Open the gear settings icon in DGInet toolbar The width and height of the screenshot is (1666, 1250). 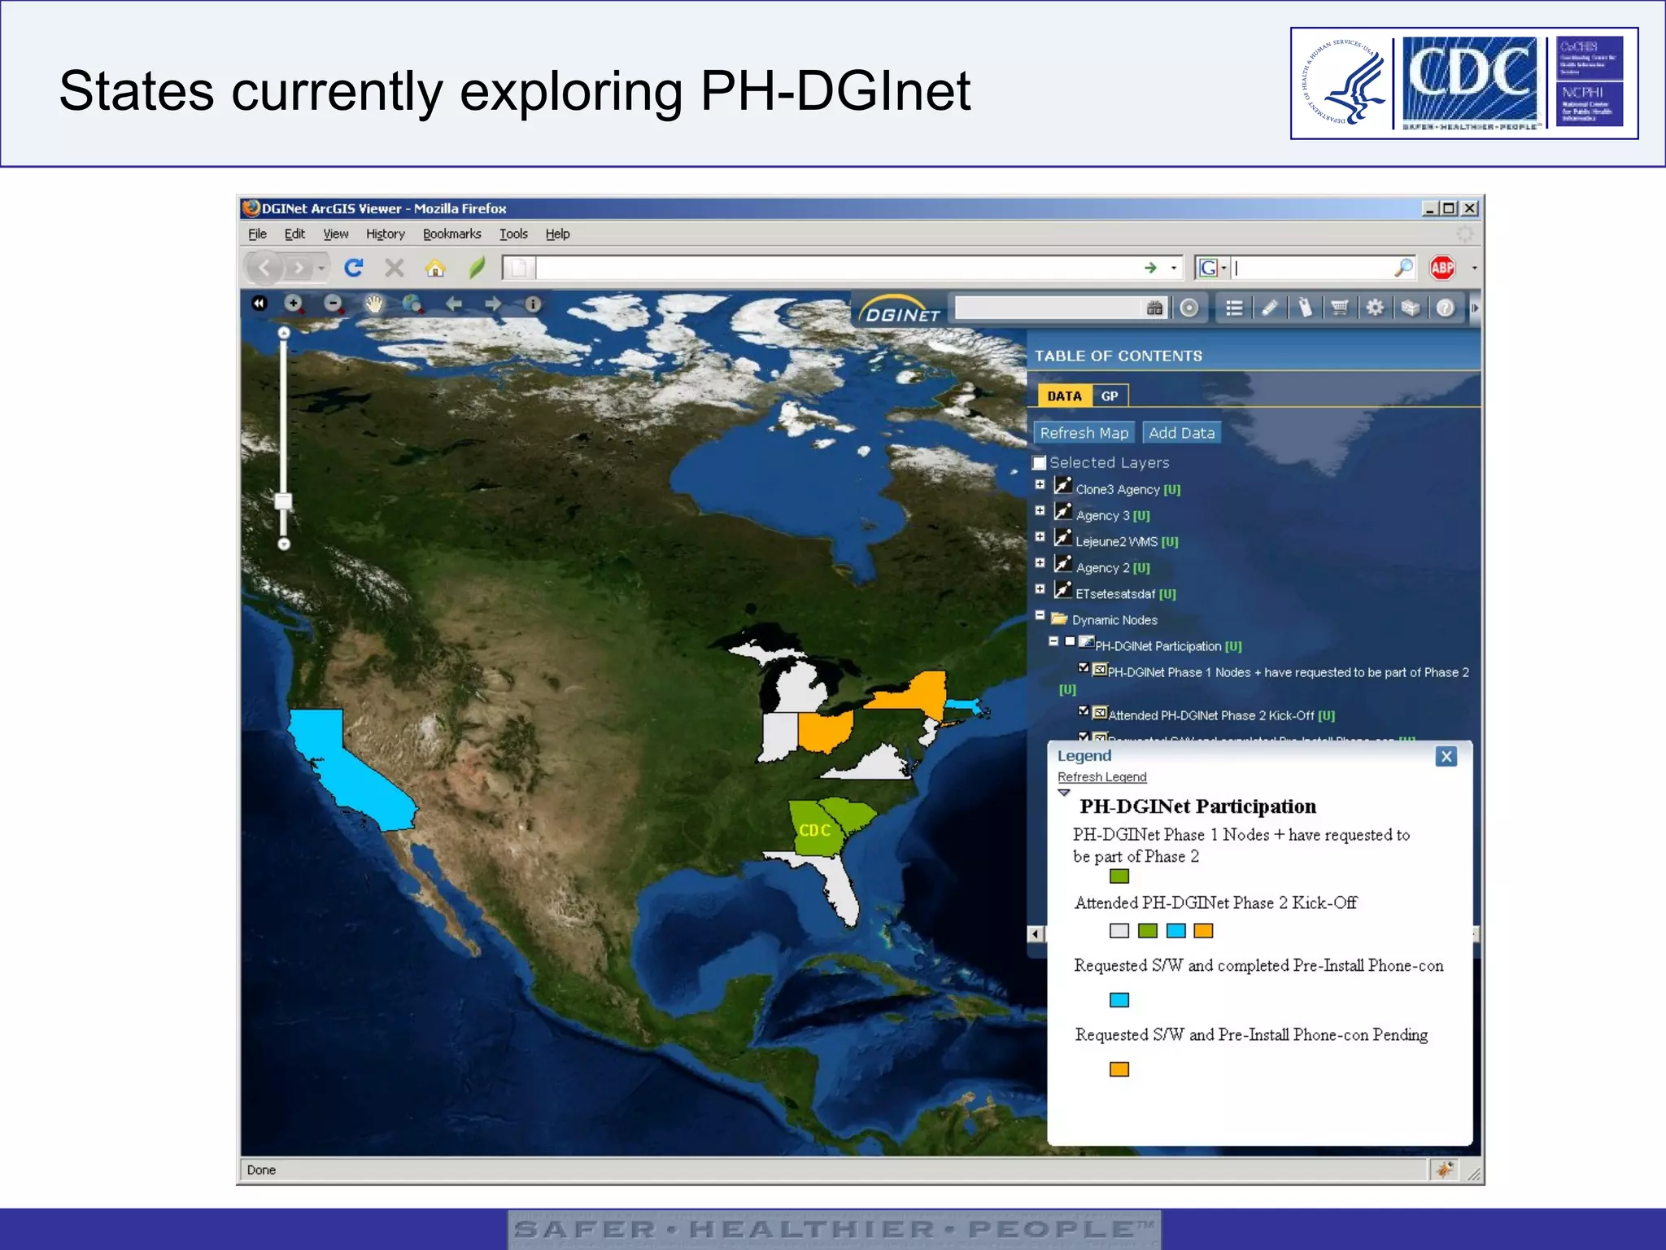click(x=1375, y=308)
